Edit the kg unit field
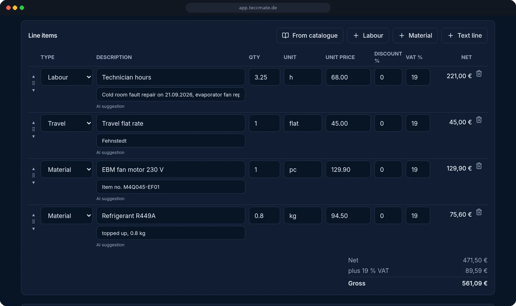This screenshot has width=516, height=306. click(x=303, y=216)
